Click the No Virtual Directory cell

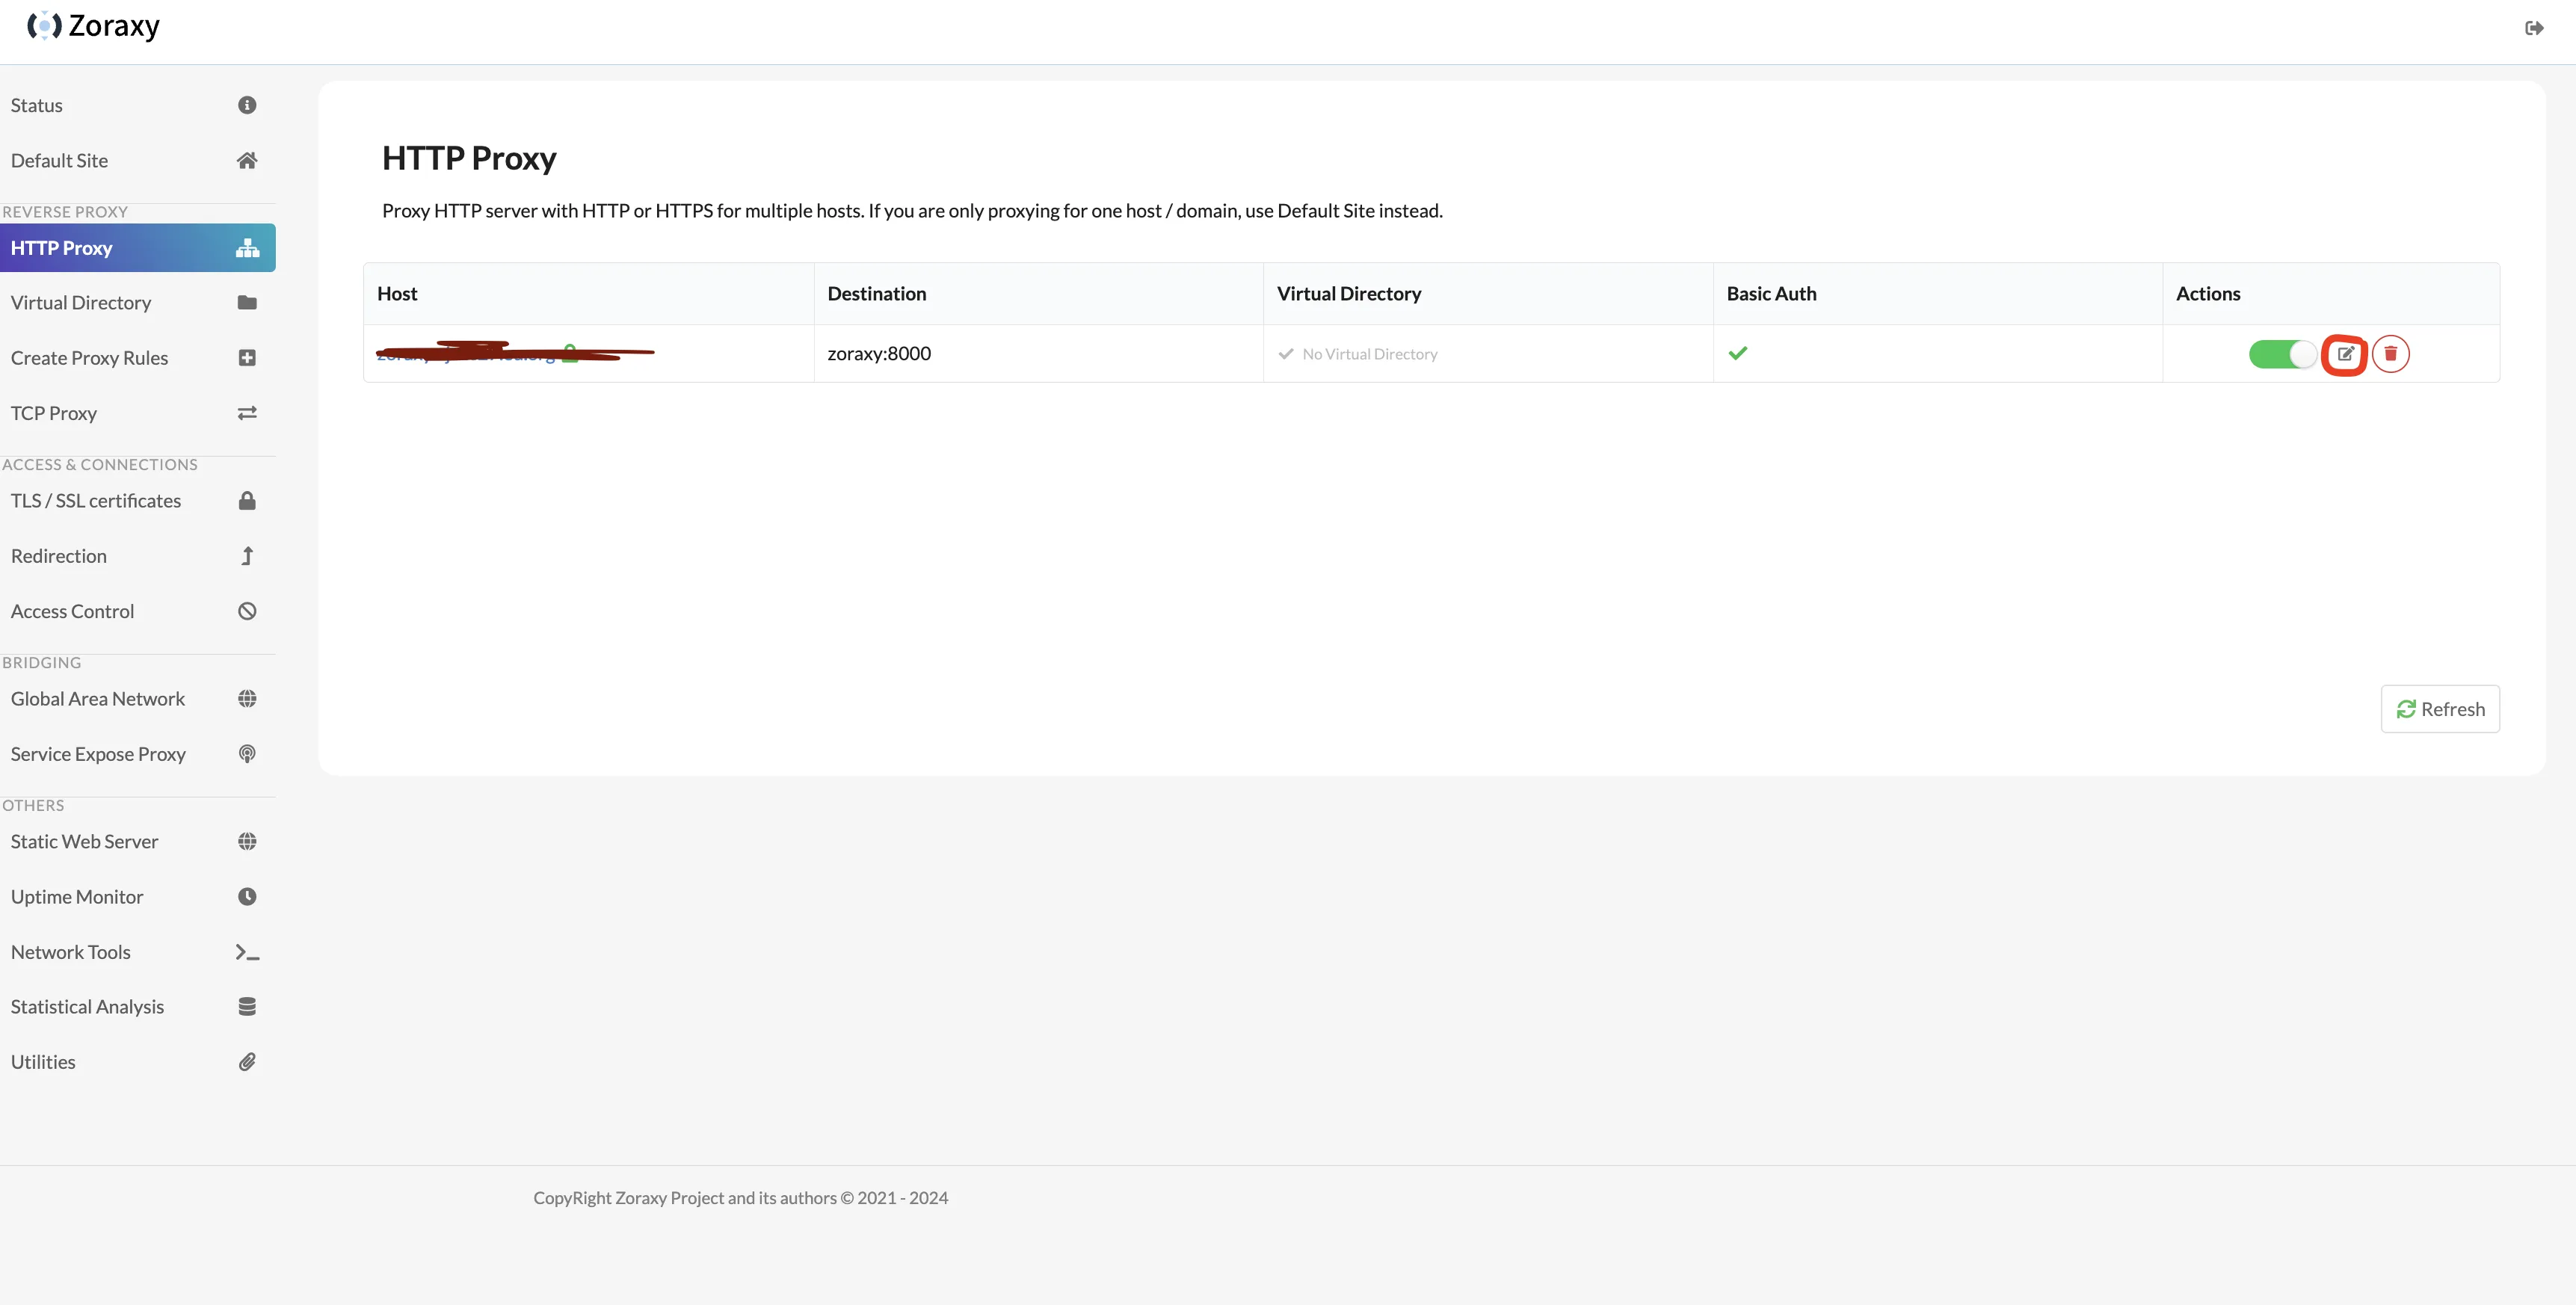click(1488, 354)
